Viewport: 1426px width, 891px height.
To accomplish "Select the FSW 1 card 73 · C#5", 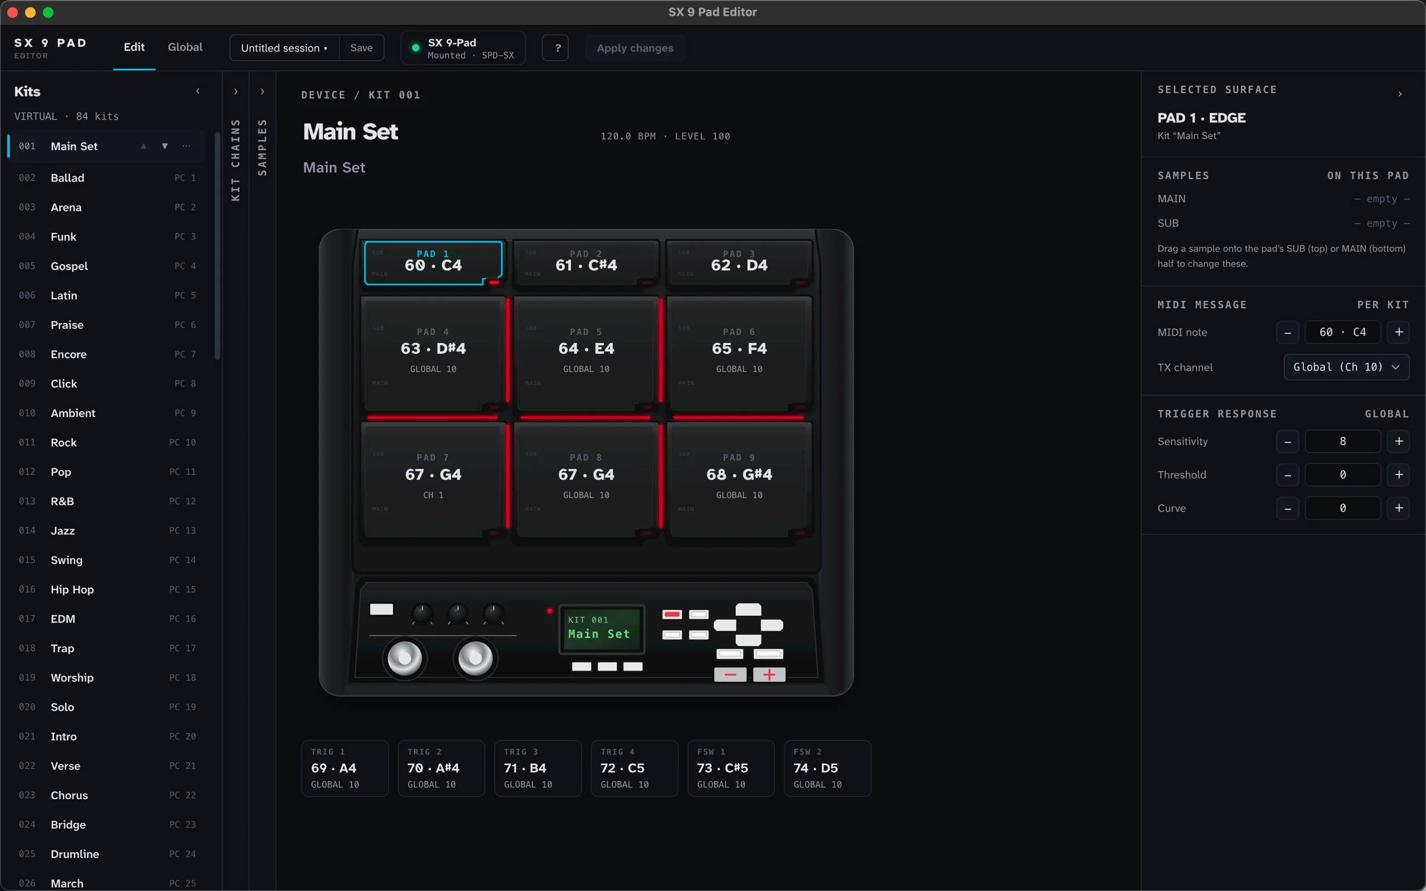I will click(731, 768).
